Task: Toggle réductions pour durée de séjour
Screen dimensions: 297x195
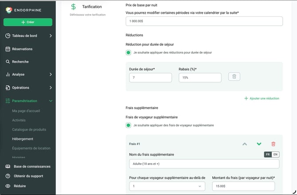Action: click(129, 53)
